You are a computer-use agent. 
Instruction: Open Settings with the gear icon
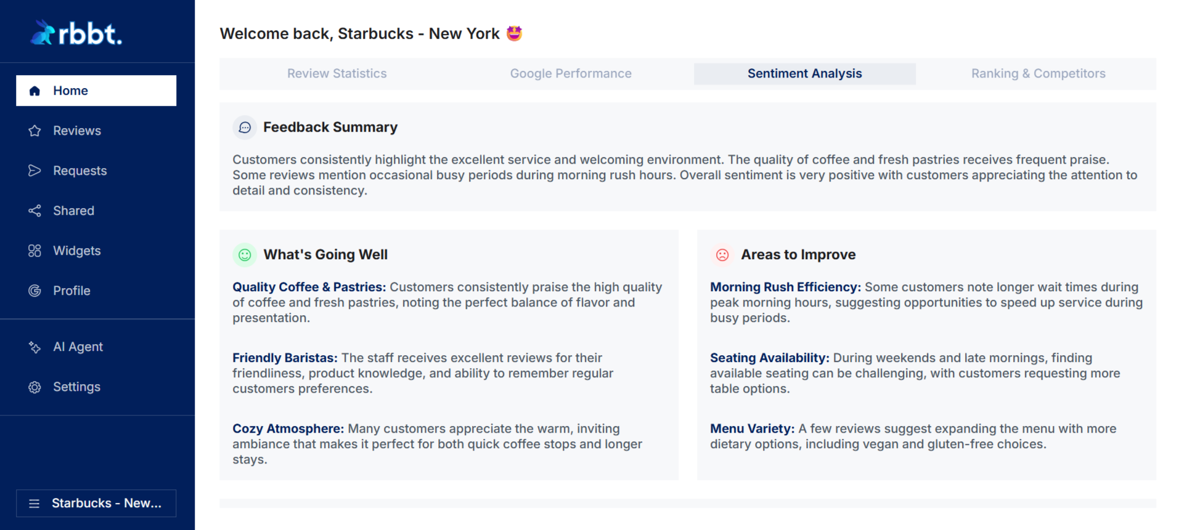pos(35,387)
